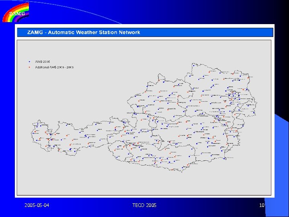The width and height of the screenshot is (289, 217).
Task: Click slide number '10' in footer
Action: click(262, 205)
